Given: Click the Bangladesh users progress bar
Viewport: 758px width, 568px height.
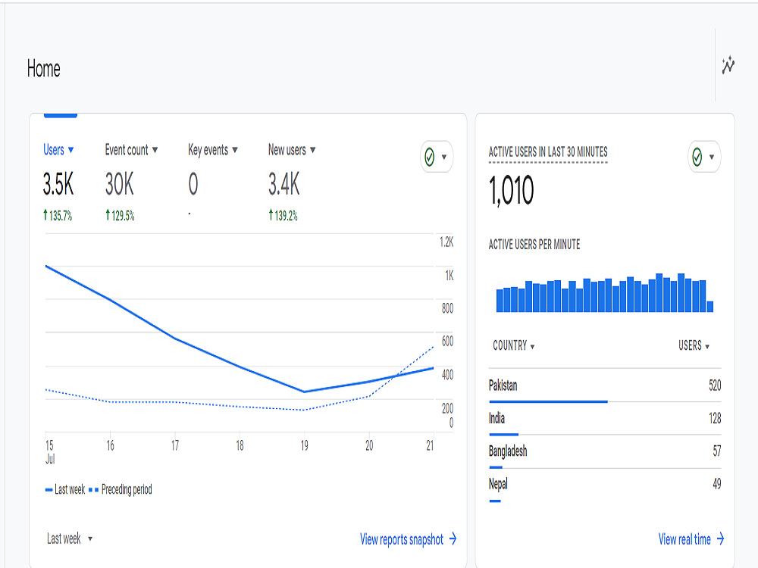Looking at the screenshot, I should [496, 467].
